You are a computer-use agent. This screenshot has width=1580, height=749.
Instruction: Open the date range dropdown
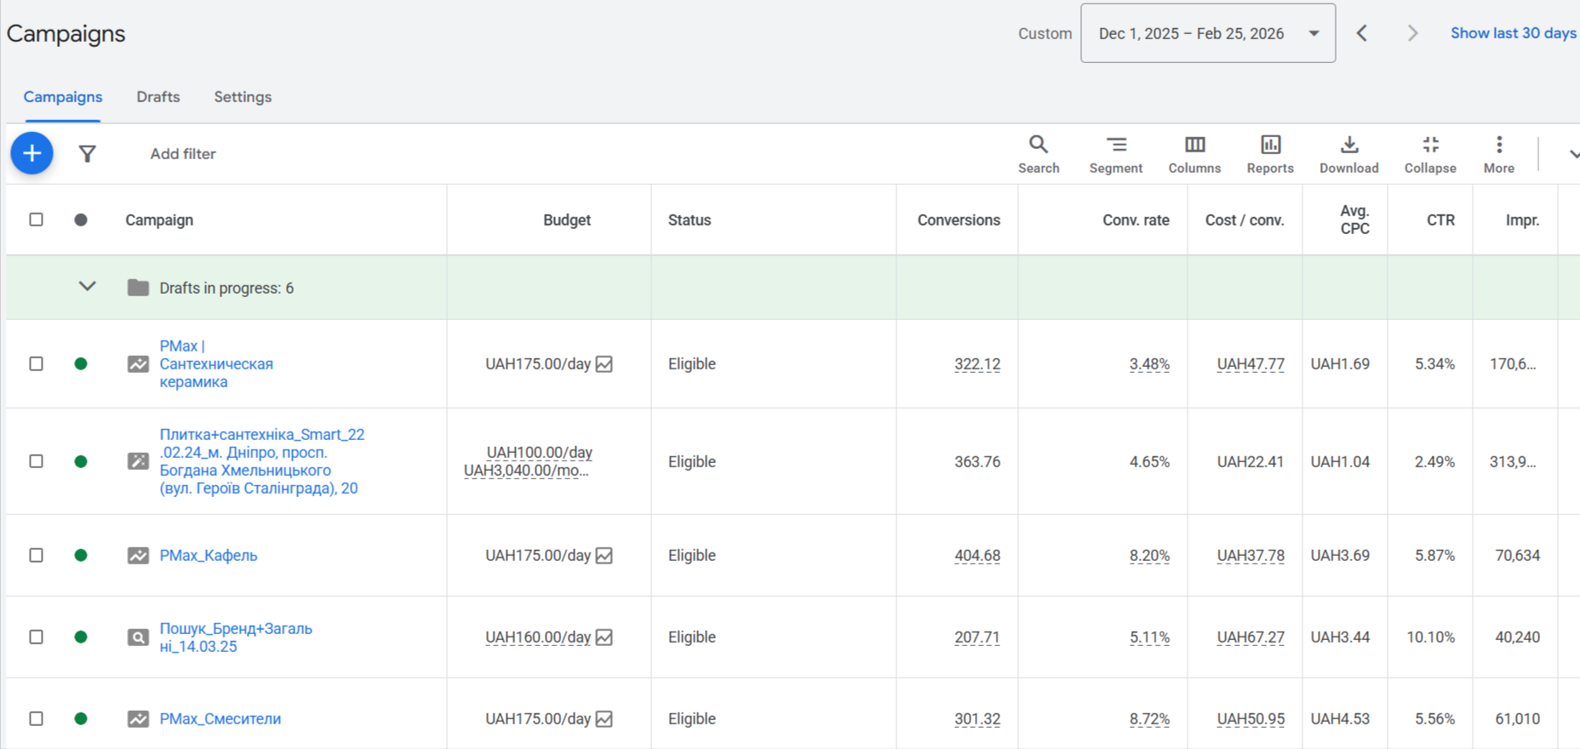[x=1207, y=33]
